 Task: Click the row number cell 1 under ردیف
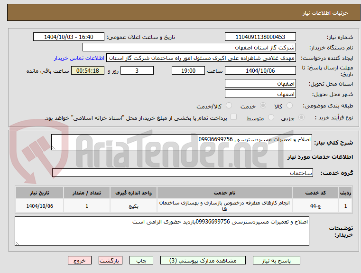345,206
